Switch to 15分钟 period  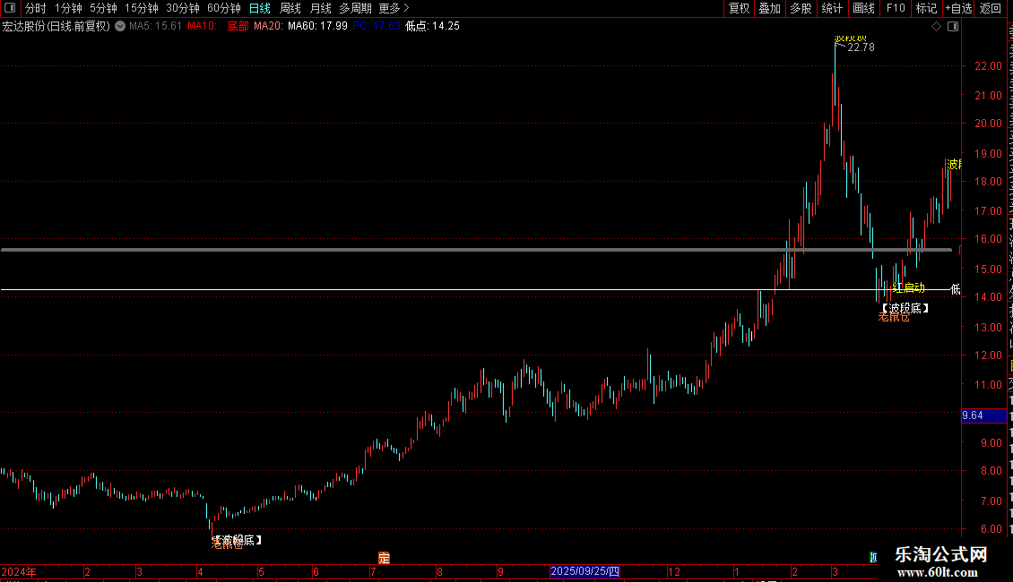142,8
